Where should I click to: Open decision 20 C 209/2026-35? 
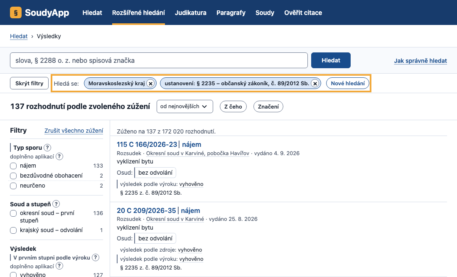(x=146, y=210)
